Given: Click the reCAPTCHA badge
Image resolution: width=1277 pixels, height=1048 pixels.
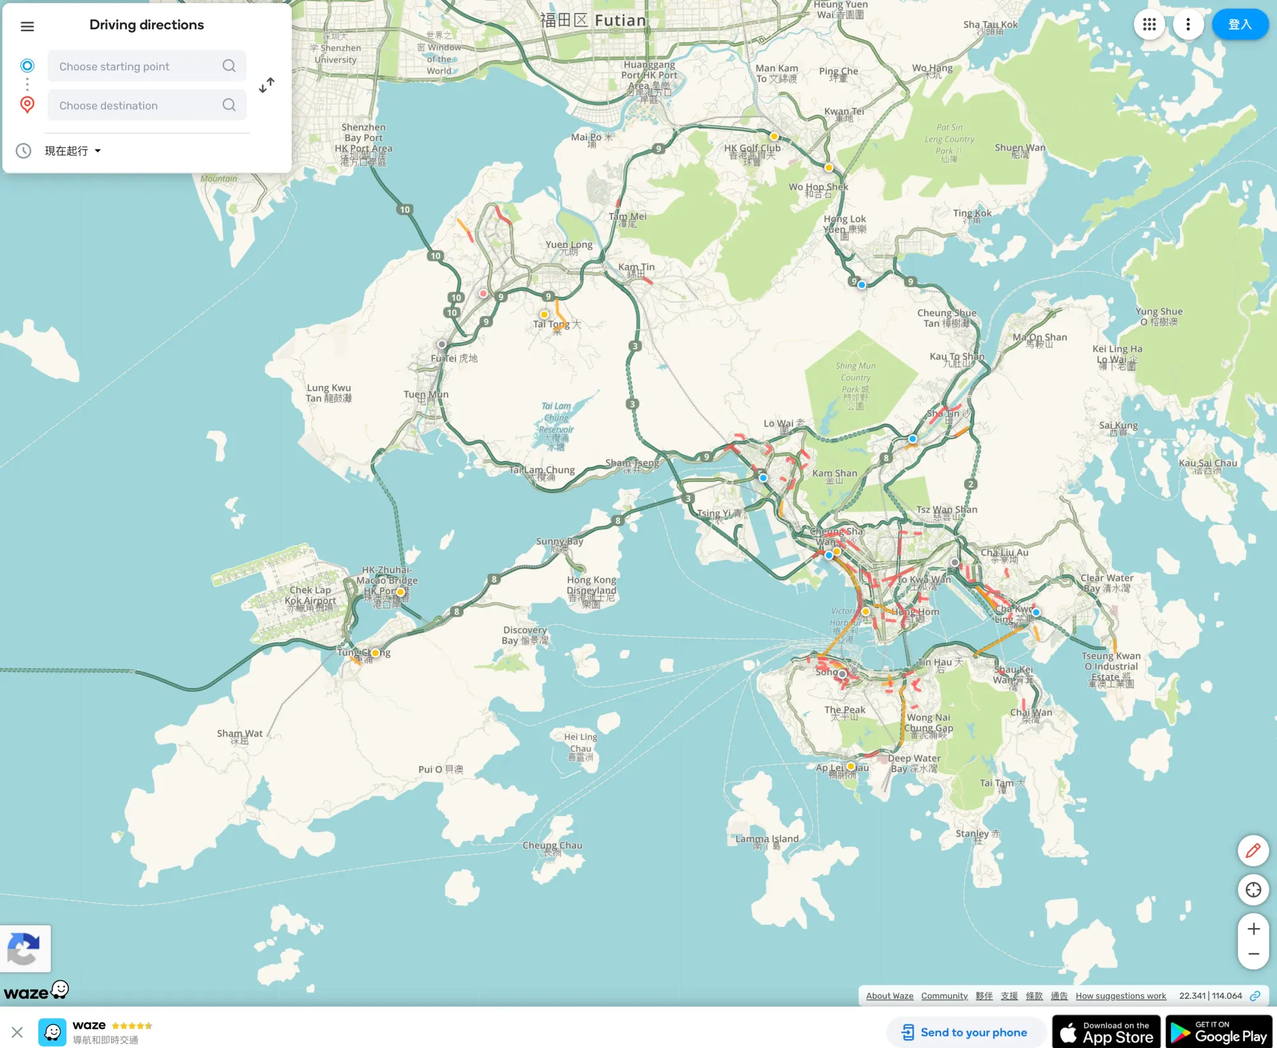Looking at the screenshot, I should coord(25,948).
